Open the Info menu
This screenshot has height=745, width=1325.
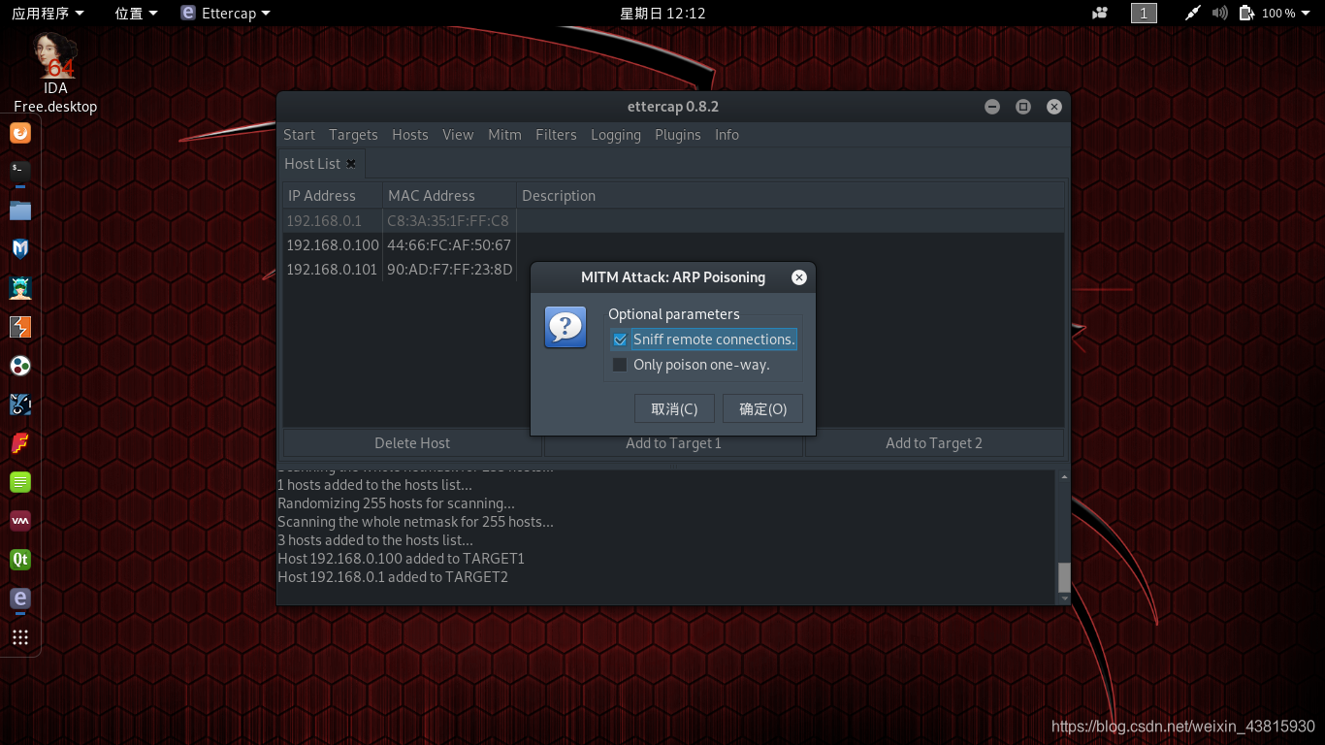(x=727, y=135)
